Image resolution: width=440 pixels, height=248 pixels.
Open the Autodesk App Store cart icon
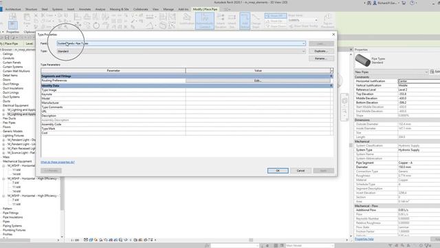[404, 3]
